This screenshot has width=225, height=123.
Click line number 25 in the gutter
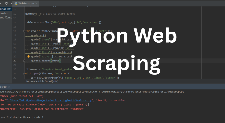15,69
